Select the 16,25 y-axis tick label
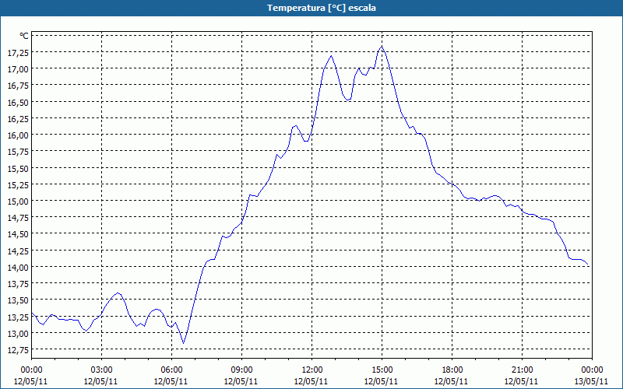 [18, 119]
